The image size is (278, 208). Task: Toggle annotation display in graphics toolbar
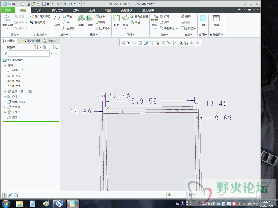pos(181,42)
